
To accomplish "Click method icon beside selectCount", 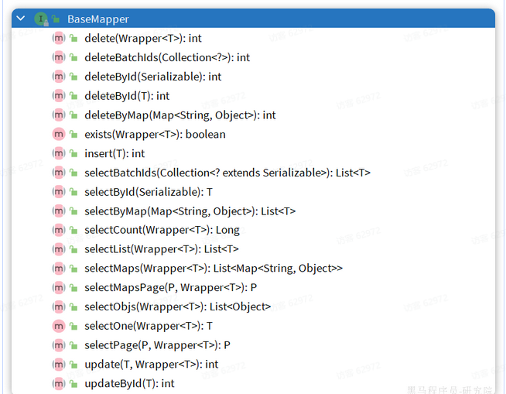I will tap(59, 230).
